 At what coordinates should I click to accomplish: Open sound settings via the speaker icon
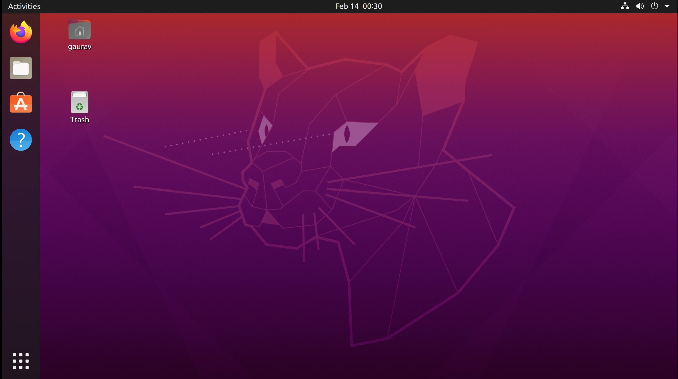tap(640, 6)
